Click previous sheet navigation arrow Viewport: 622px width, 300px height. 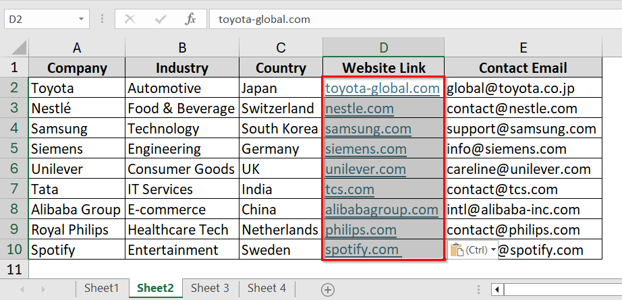(x=22, y=290)
